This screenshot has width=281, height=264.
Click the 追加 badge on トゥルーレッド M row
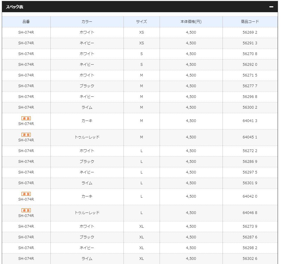(26, 135)
